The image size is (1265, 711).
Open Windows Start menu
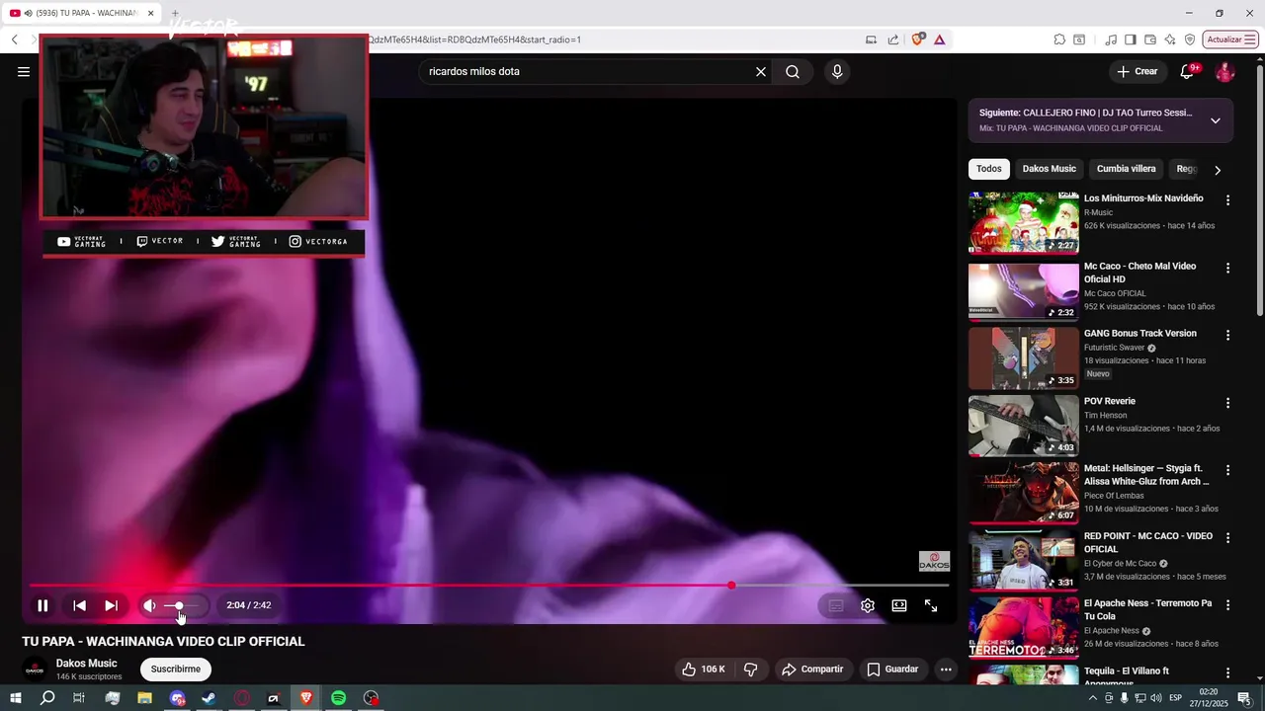click(15, 698)
